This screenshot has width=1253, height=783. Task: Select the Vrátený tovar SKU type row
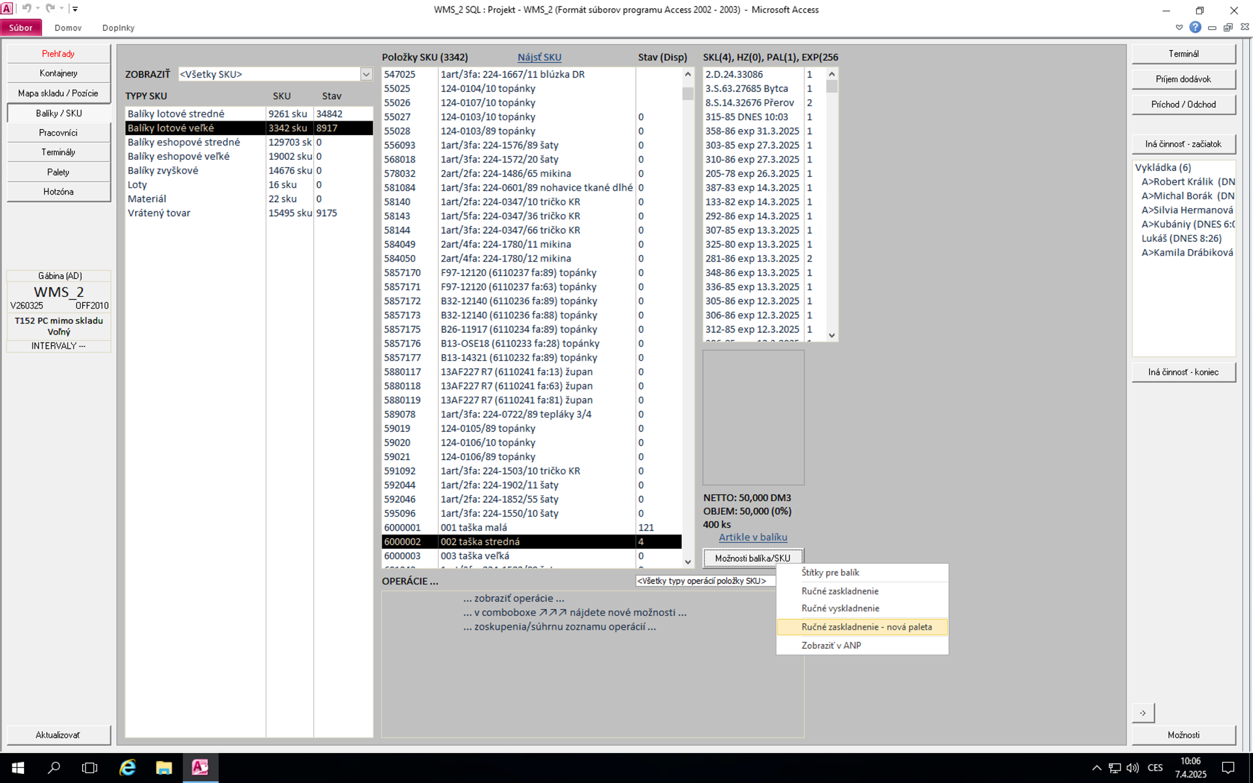click(x=159, y=213)
